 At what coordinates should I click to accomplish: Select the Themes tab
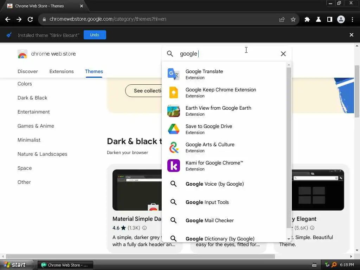94,71
